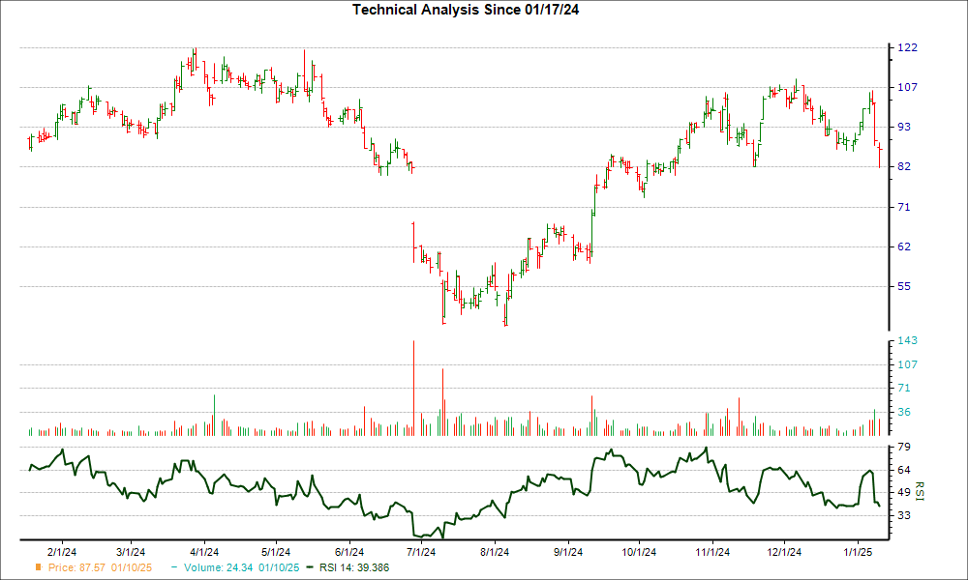Click the 36 volume axis label
Screen dimensions: 968x580
coord(904,413)
